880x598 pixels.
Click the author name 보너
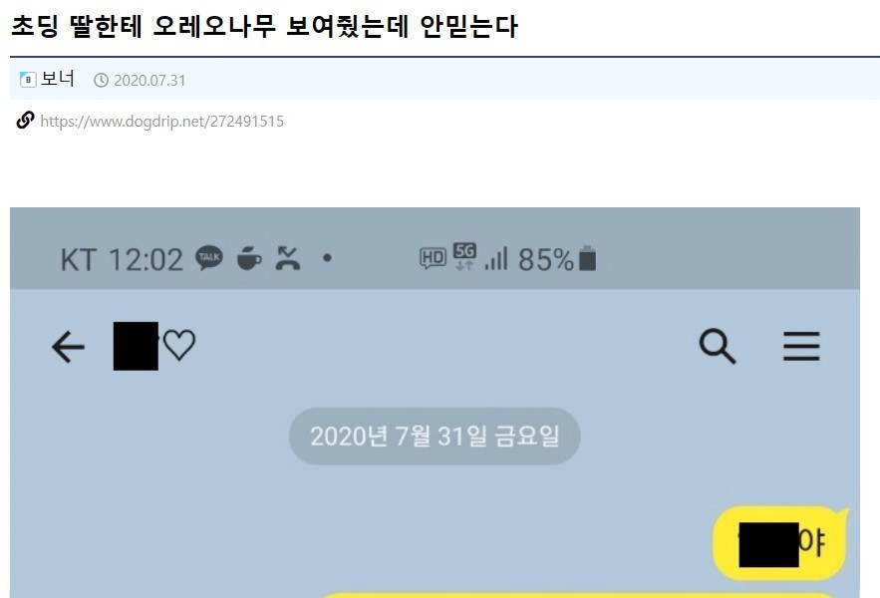[x=57, y=79]
